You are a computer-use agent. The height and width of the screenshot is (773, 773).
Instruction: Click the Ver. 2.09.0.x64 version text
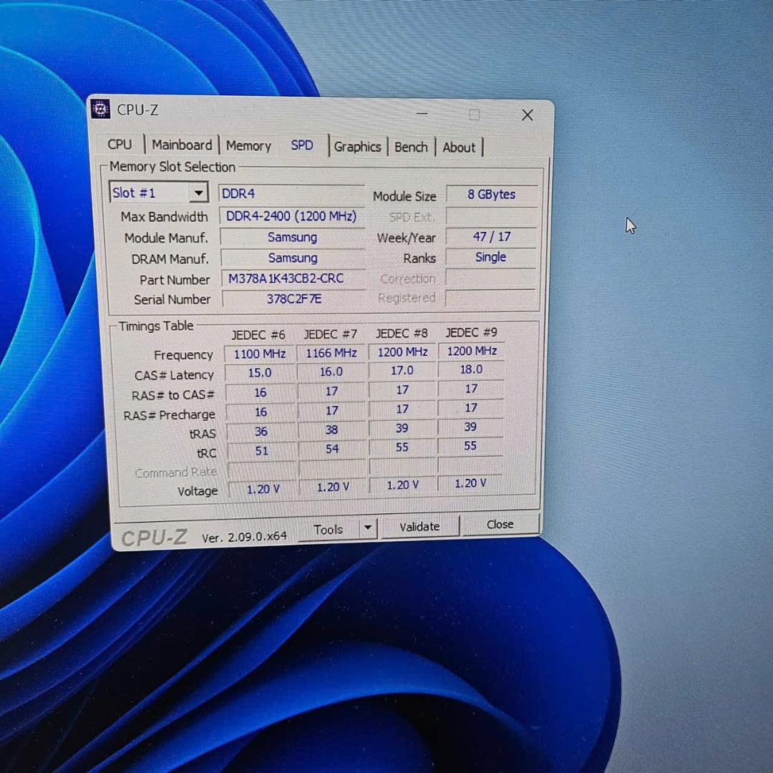point(244,537)
